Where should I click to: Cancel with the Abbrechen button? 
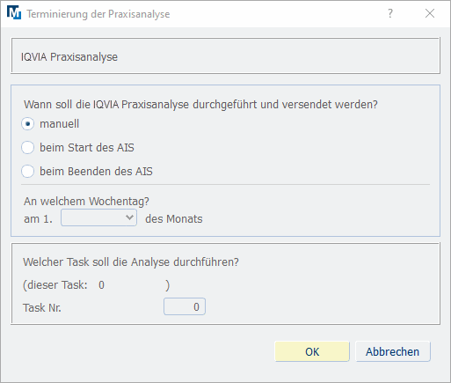click(393, 351)
